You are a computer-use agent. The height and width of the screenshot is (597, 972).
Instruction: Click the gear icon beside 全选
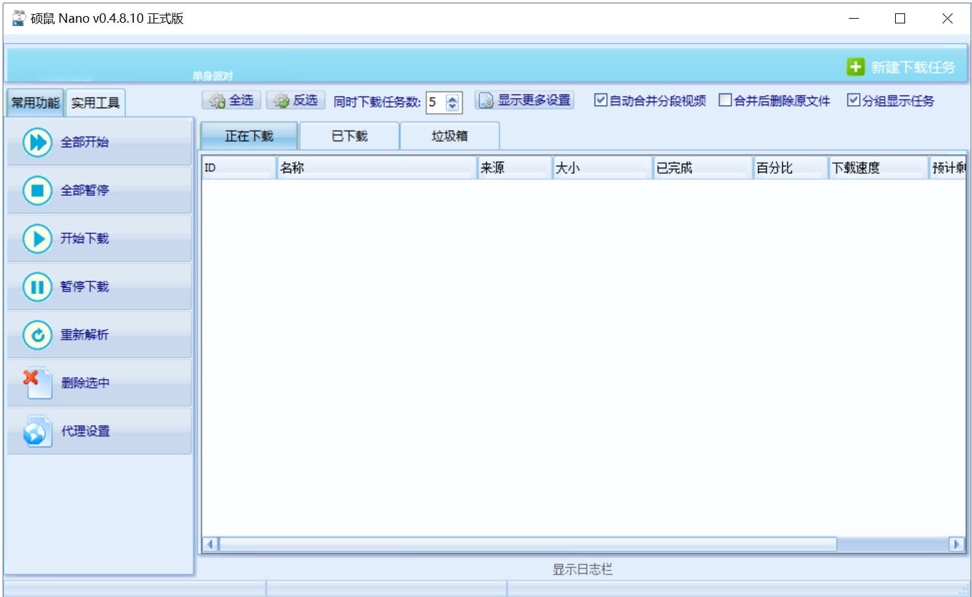(217, 101)
